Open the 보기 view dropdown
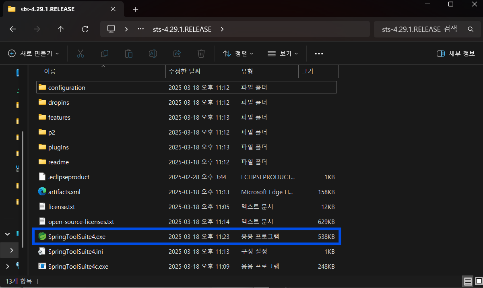The image size is (483, 288). (283, 53)
